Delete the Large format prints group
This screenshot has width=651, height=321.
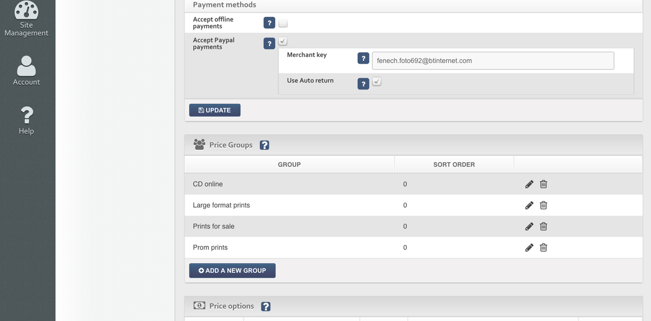pos(544,206)
